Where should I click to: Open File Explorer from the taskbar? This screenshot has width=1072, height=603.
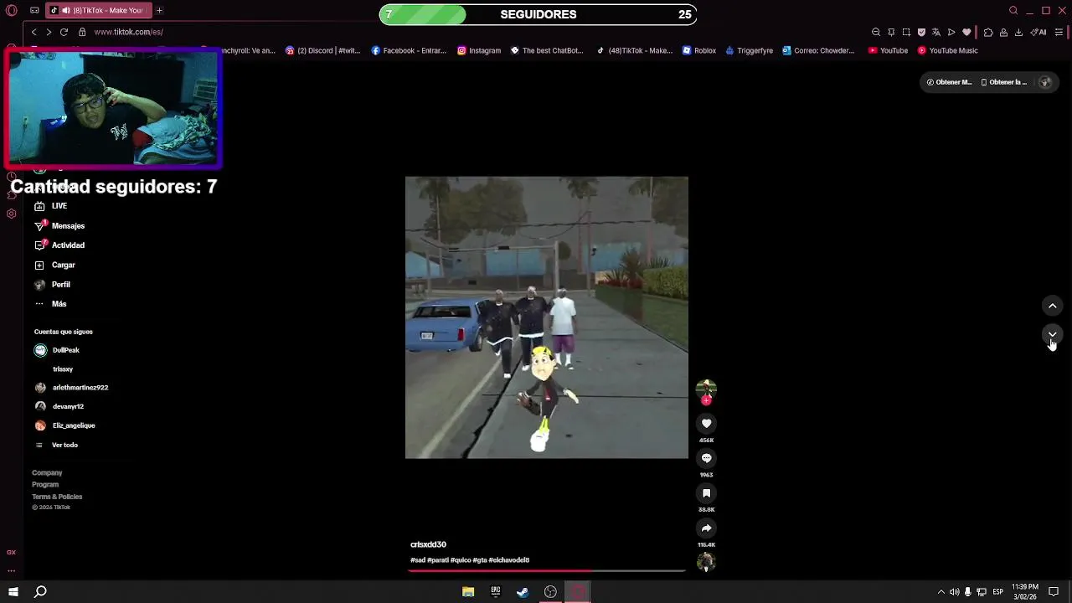point(468,592)
